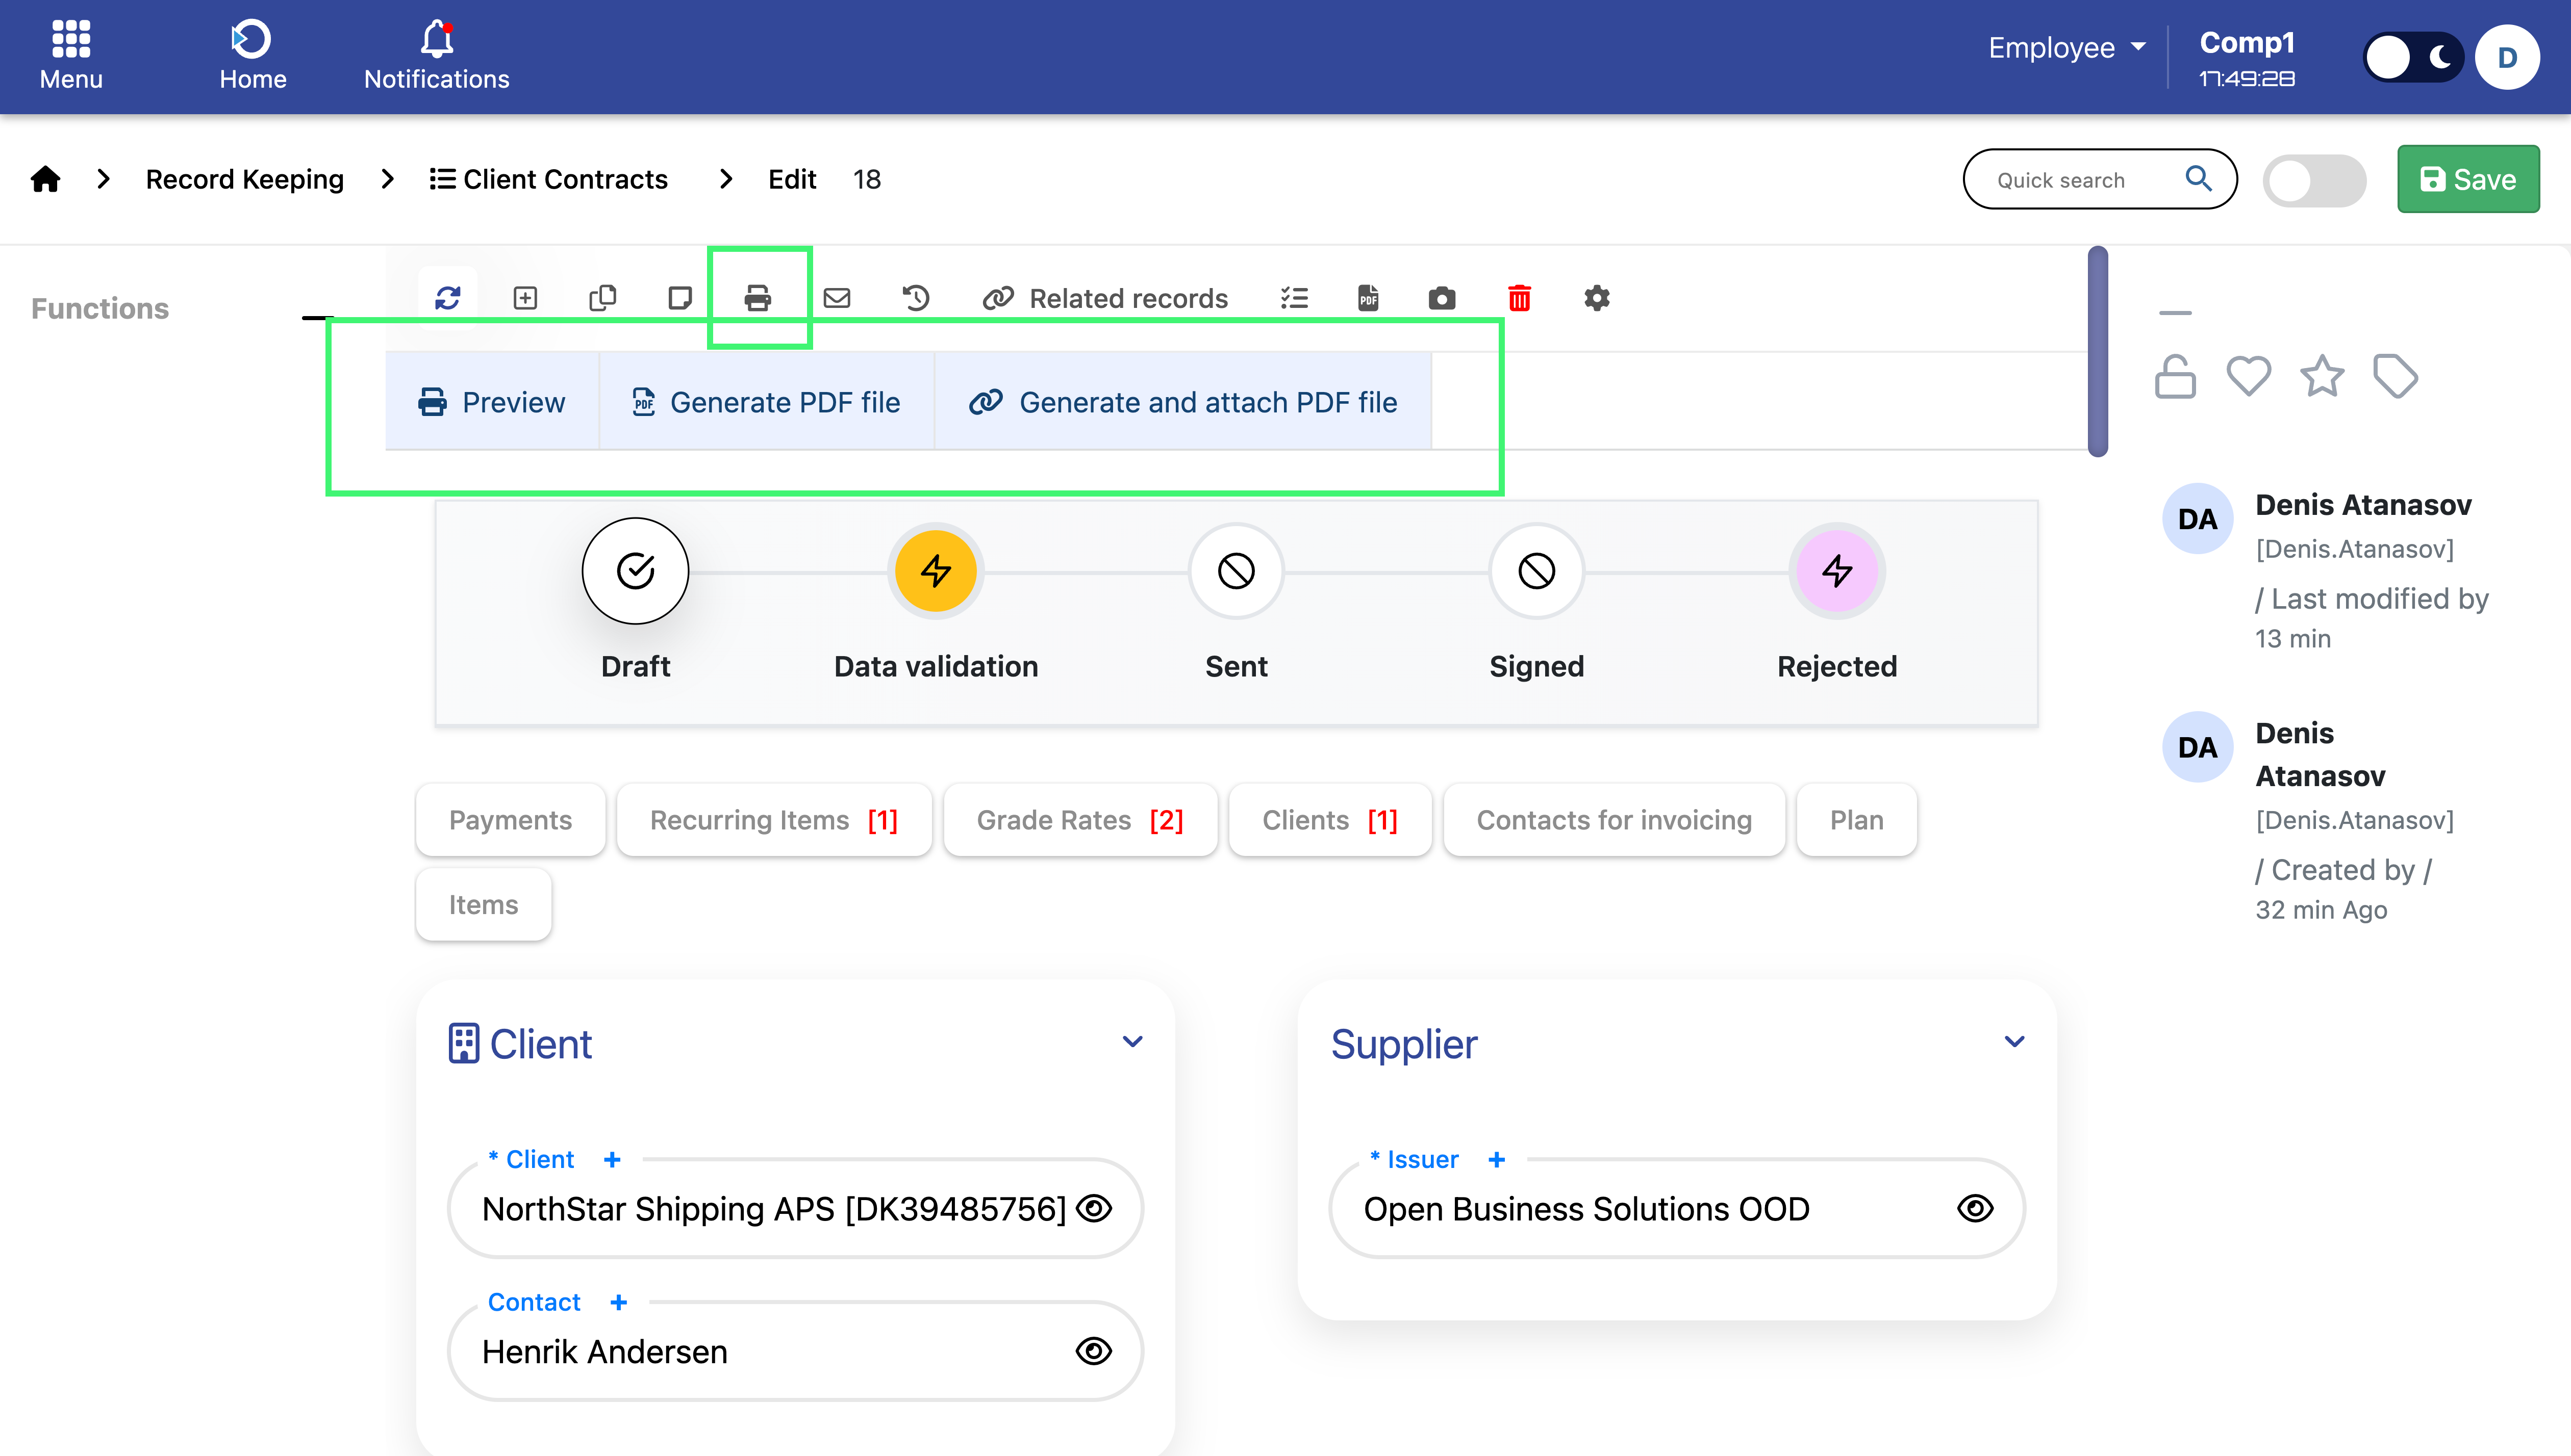
Task: Collapse the Supplier section chevron
Action: (x=2014, y=1041)
